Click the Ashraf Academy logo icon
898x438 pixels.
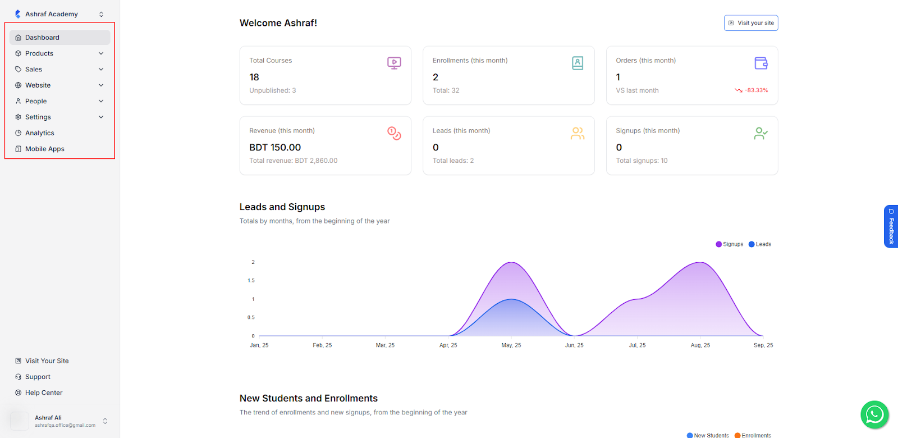click(x=18, y=14)
